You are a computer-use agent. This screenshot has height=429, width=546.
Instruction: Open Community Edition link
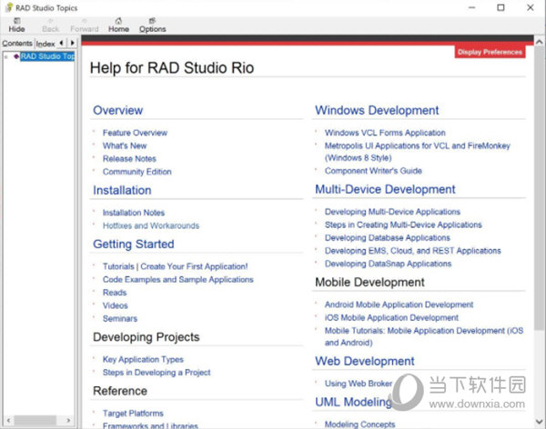point(136,172)
